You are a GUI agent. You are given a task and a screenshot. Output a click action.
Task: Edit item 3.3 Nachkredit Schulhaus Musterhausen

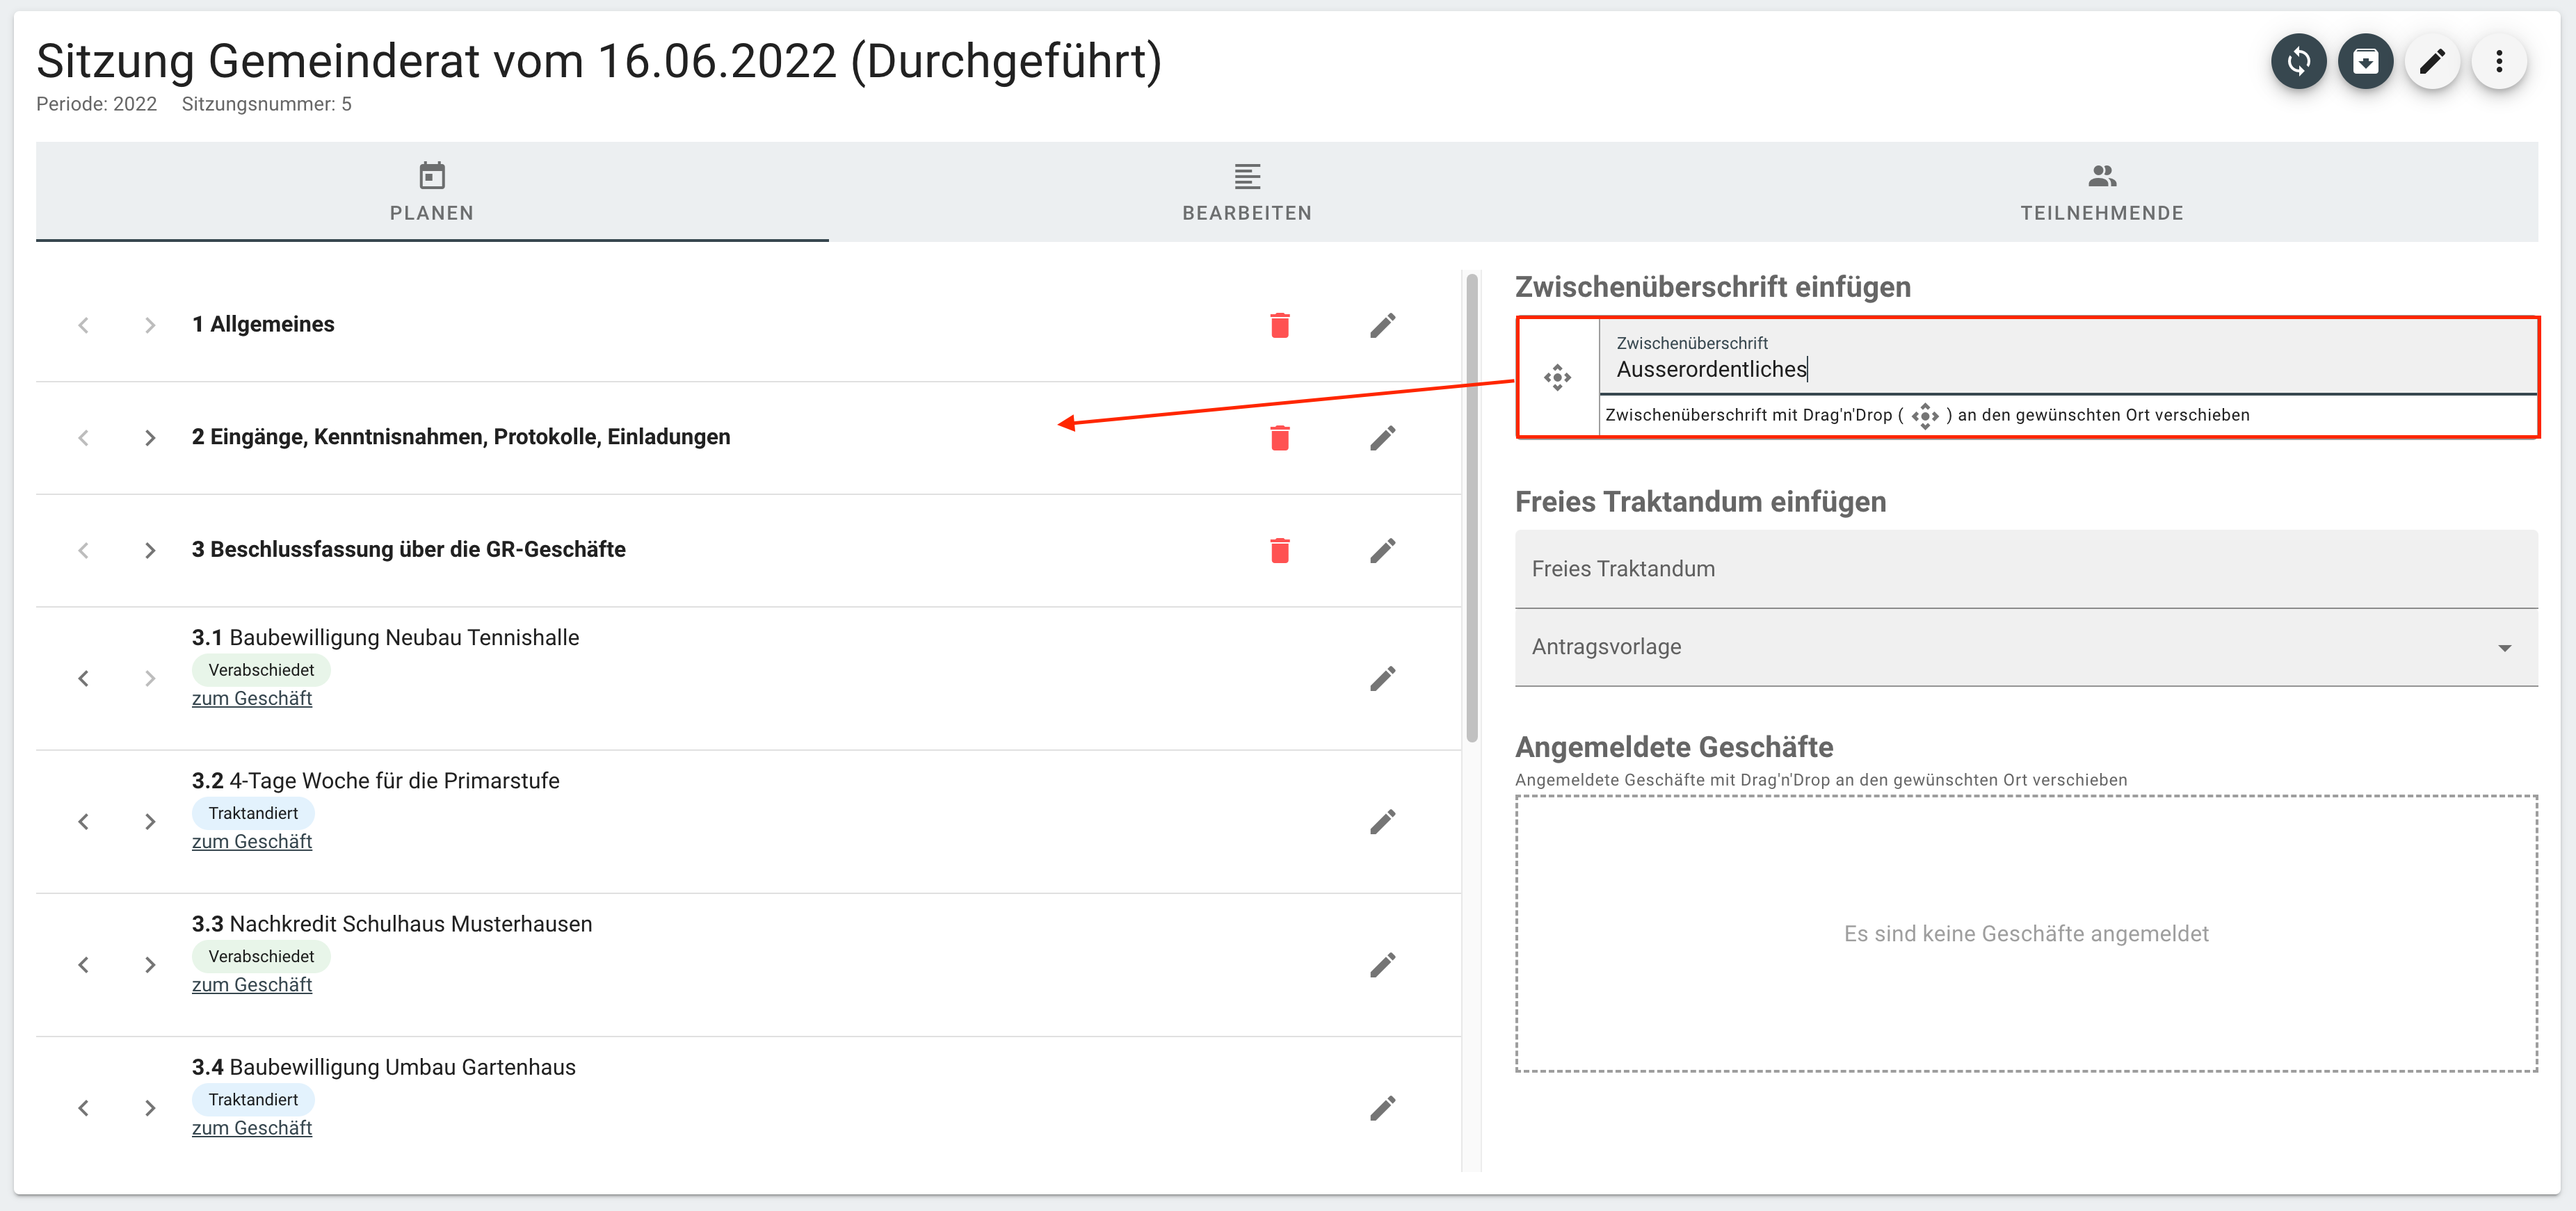(x=1382, y=965)
